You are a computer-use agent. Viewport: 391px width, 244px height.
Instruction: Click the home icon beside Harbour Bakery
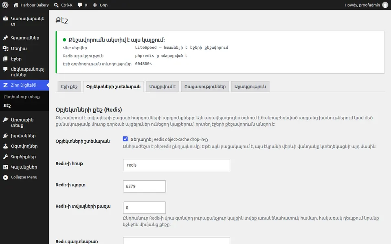16,5
